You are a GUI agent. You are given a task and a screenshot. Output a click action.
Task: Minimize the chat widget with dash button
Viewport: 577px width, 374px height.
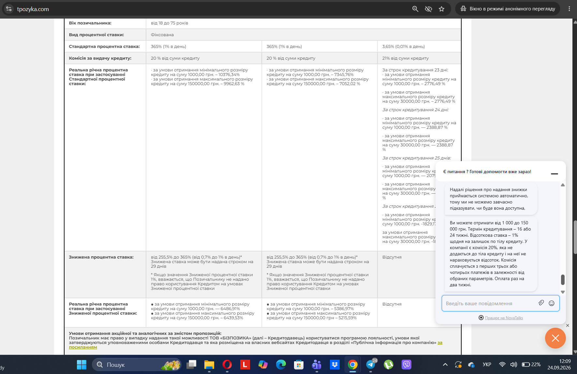coord(555,174)
